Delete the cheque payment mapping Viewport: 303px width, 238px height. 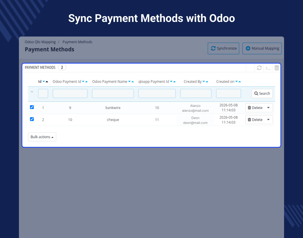click(255, 120)
